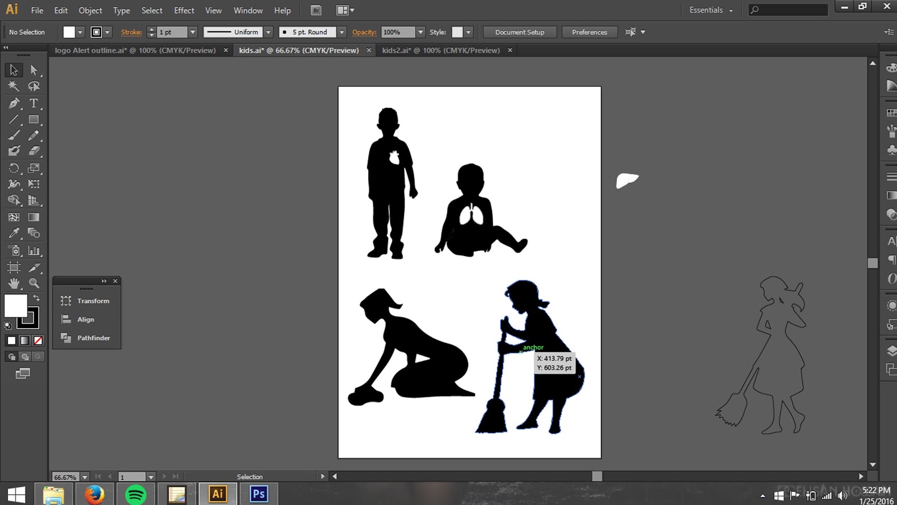Open the 5 pt. Round brush dropdown

coord(341,32)
